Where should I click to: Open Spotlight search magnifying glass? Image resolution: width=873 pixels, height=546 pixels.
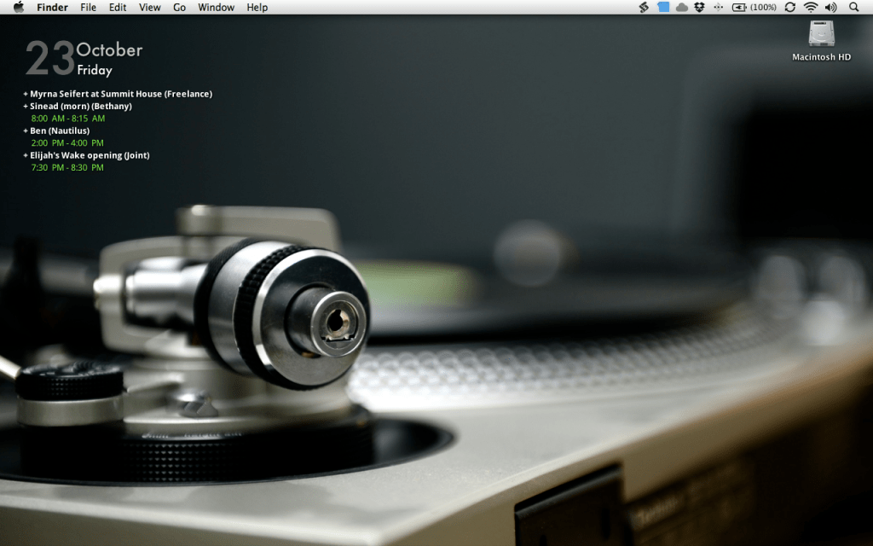pos(854,7)
